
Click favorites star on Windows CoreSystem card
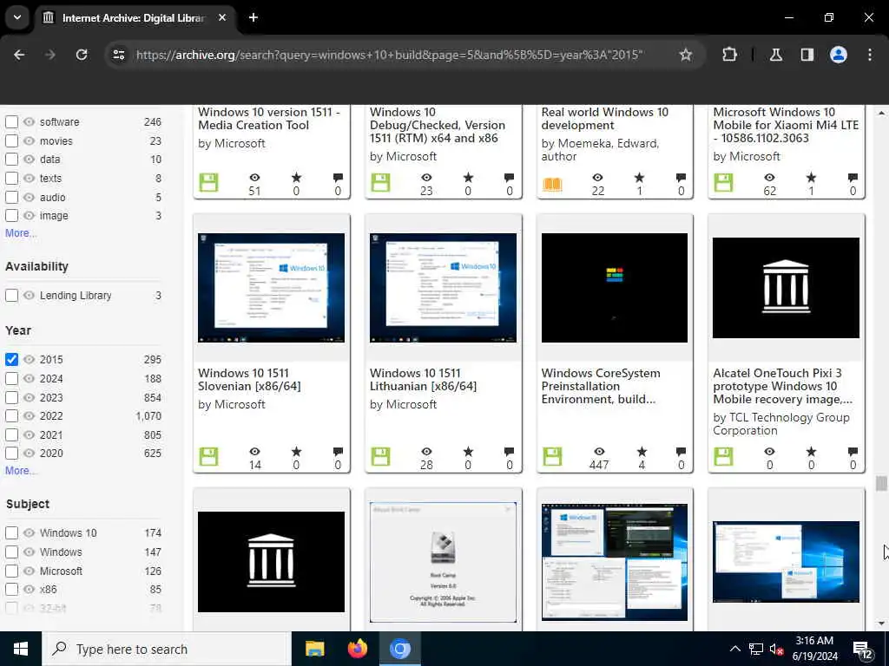[642, 451]
